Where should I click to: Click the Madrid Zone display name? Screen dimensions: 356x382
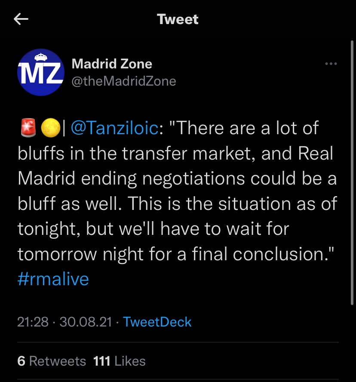point(112,64)
